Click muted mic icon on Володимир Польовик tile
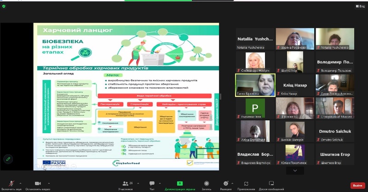The width and height of the screenshot is (368, 192). coord(318,71)
